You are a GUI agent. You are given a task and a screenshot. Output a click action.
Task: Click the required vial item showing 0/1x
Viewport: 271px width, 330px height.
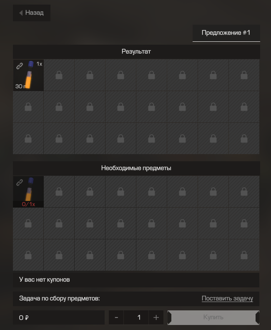tap(28, 192)
